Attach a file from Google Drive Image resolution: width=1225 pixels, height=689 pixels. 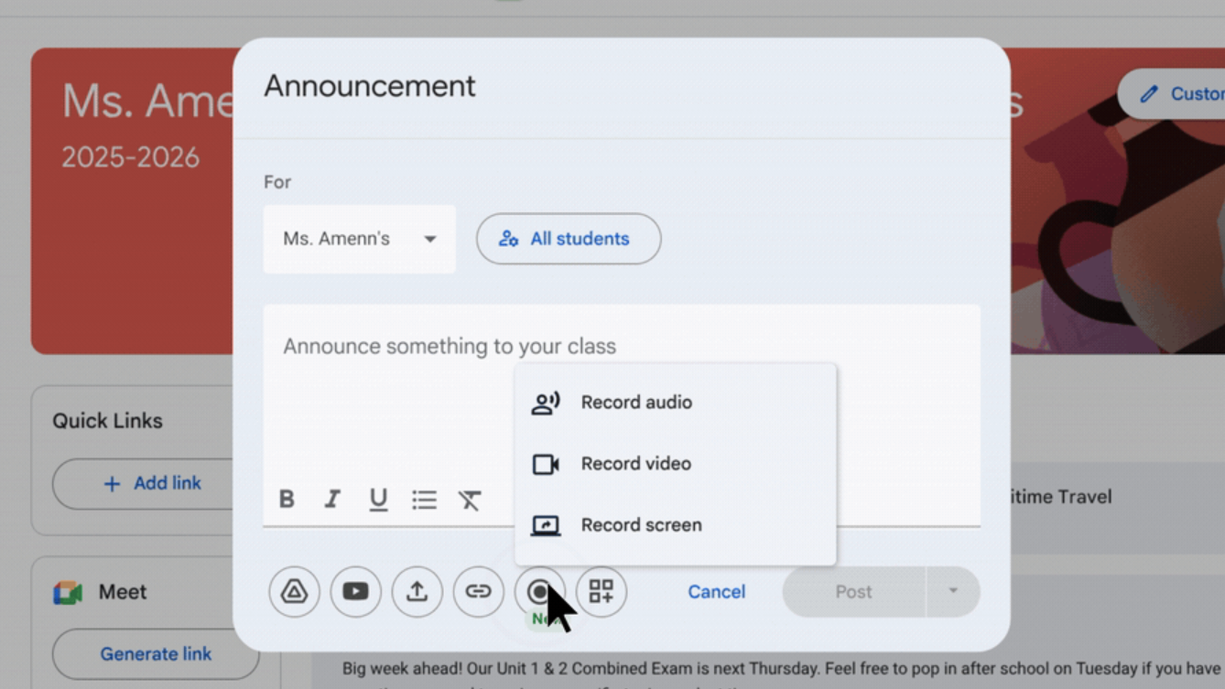click(294, 592)
